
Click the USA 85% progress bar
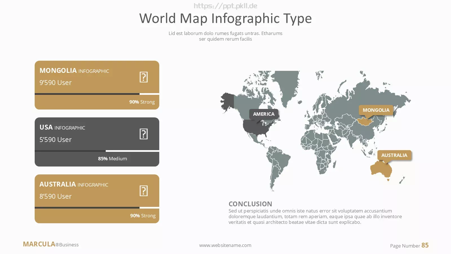pos(97,151)
